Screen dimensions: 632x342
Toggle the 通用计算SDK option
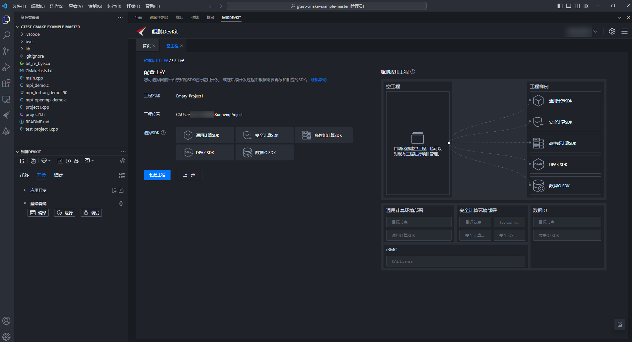pyautogui.click(x=205, y=135)
